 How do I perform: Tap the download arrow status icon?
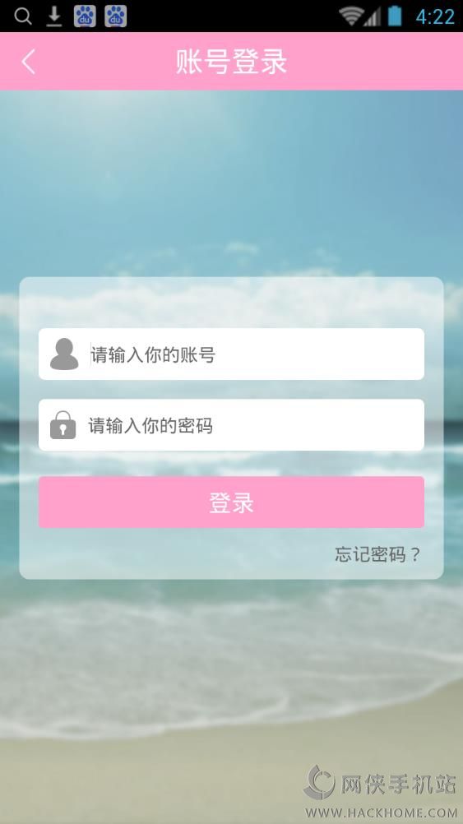point(53,16)
